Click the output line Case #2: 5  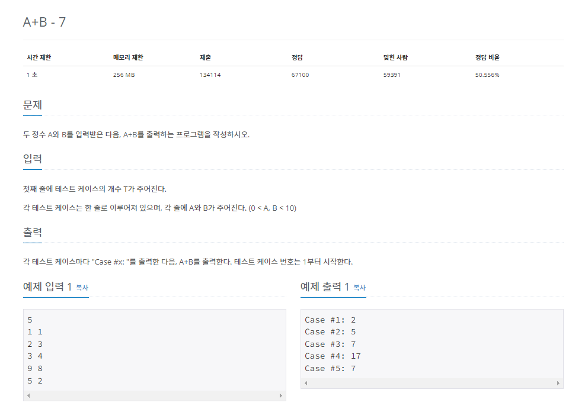click(x=330, y=332)
